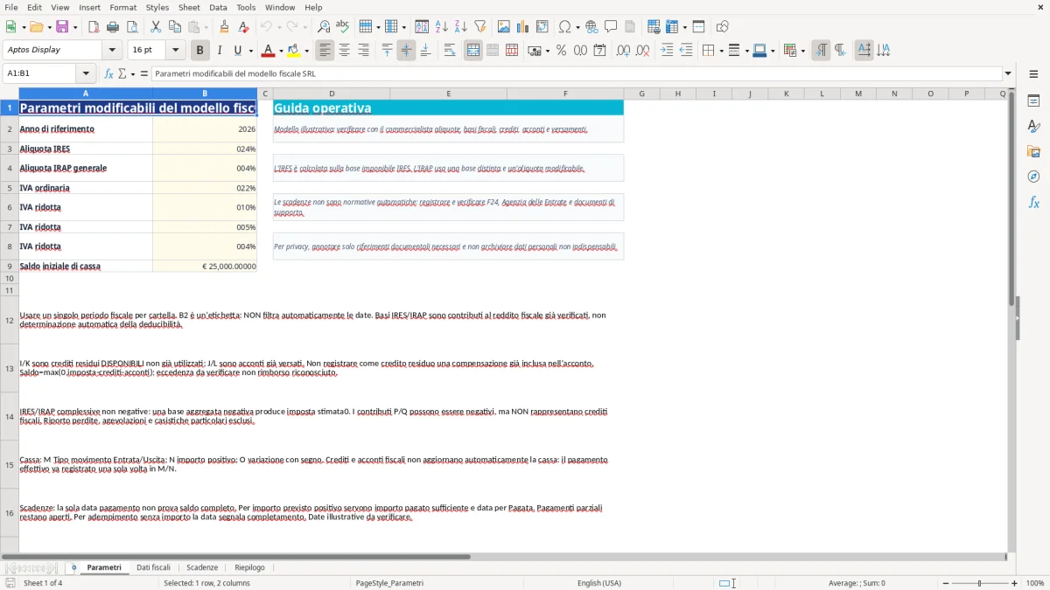Click the Print icon

pyautogui.click(x=112, y=26)
